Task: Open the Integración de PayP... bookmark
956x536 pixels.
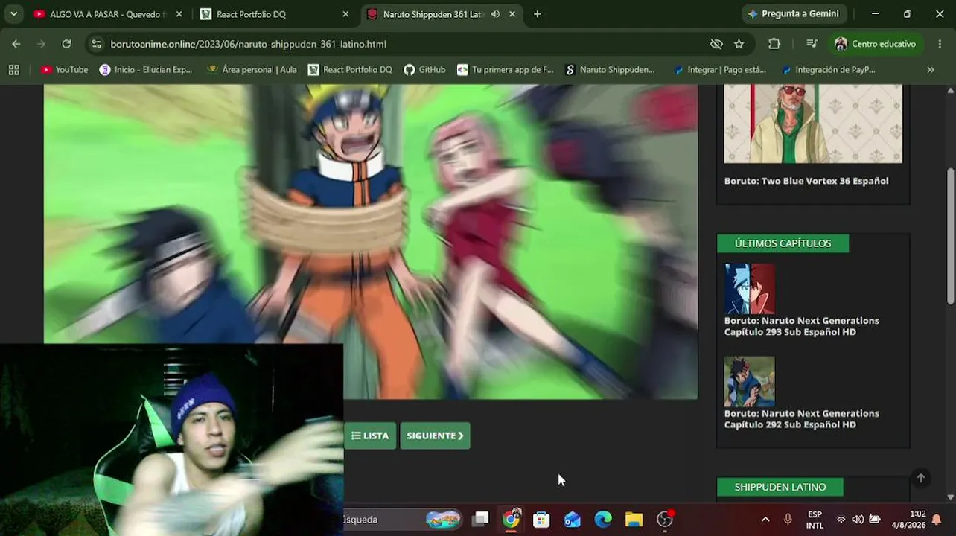Action: [x=829, y=69]
